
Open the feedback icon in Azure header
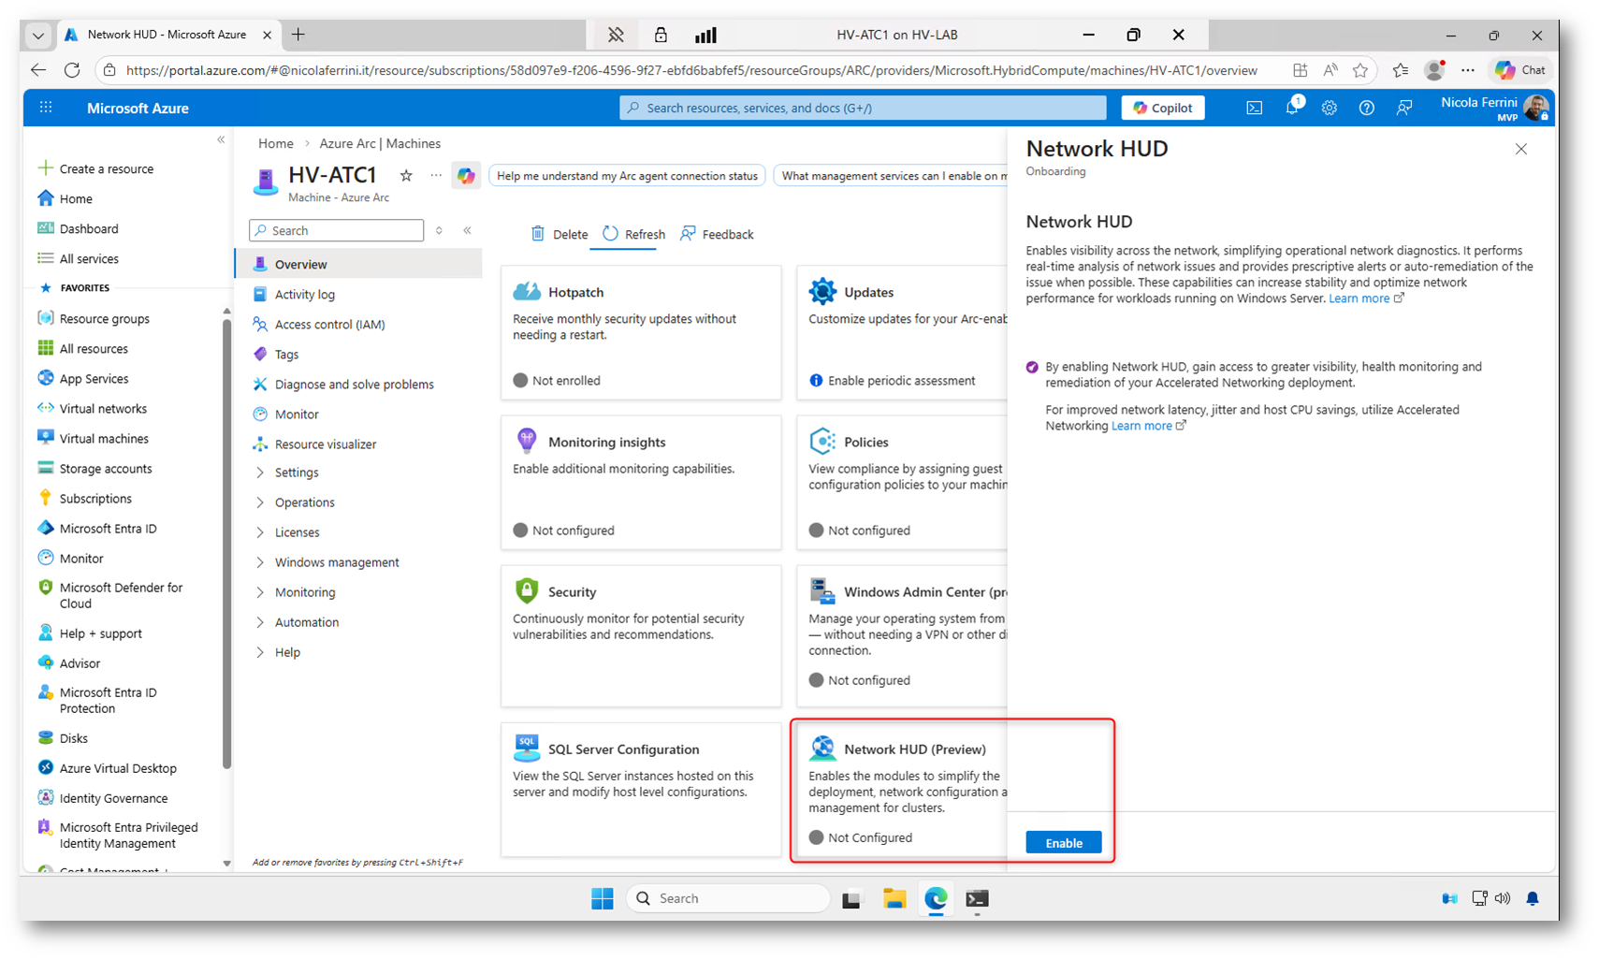pyautogui.click(x=1404, y=108)
